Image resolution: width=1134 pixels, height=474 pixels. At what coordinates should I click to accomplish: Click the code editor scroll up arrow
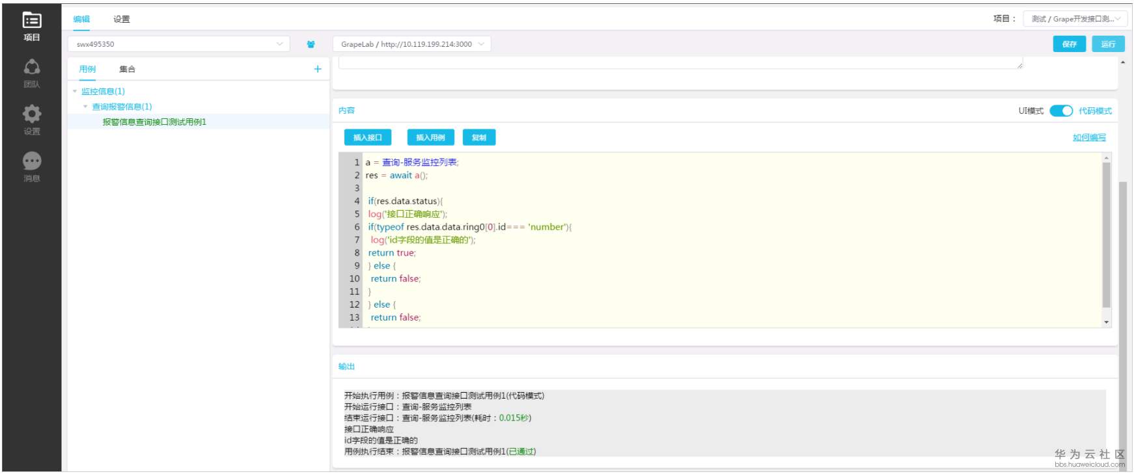coord(1106,158)
